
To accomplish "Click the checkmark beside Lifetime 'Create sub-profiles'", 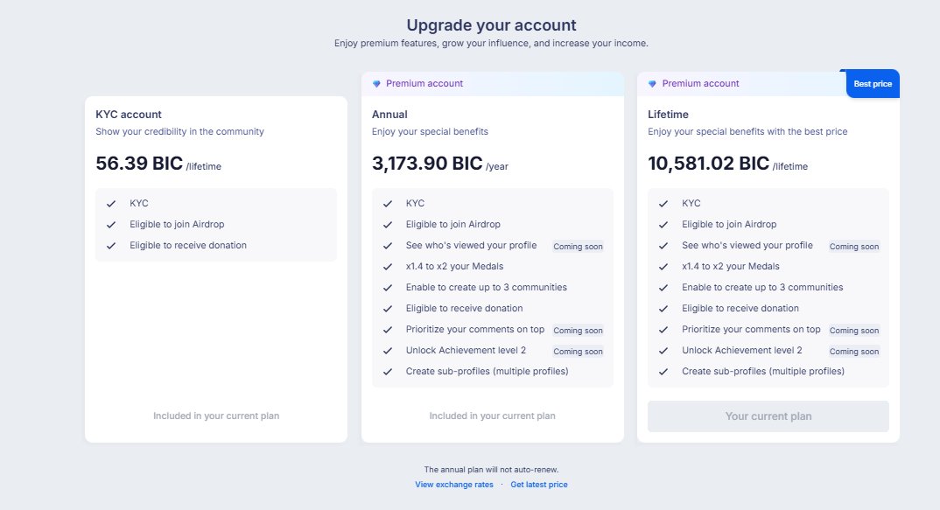I will coord(663,372).
